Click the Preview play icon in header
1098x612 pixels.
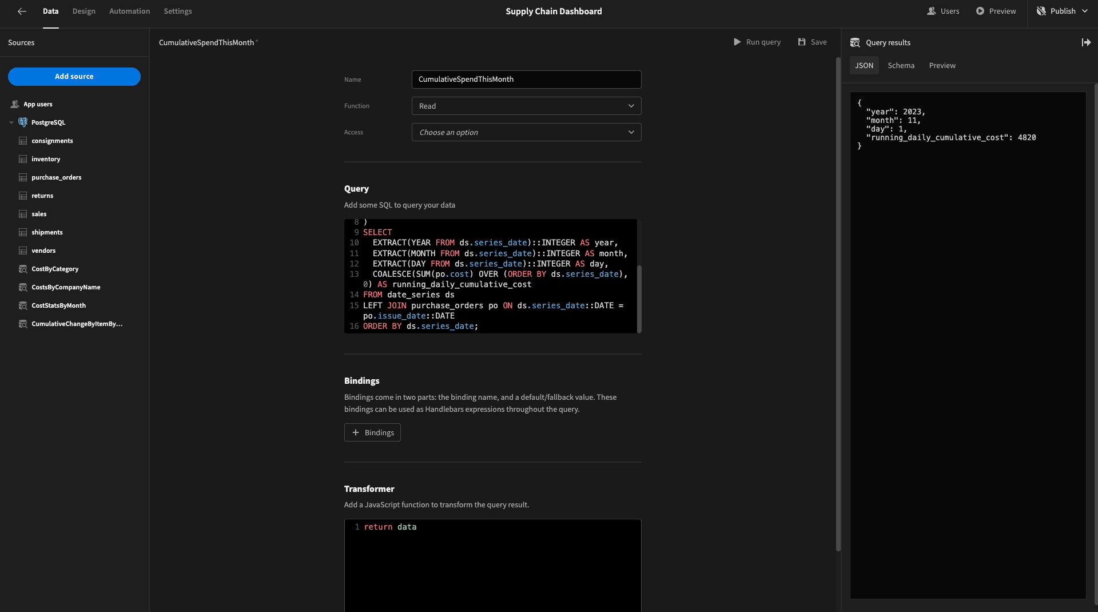tap(980, 11)
